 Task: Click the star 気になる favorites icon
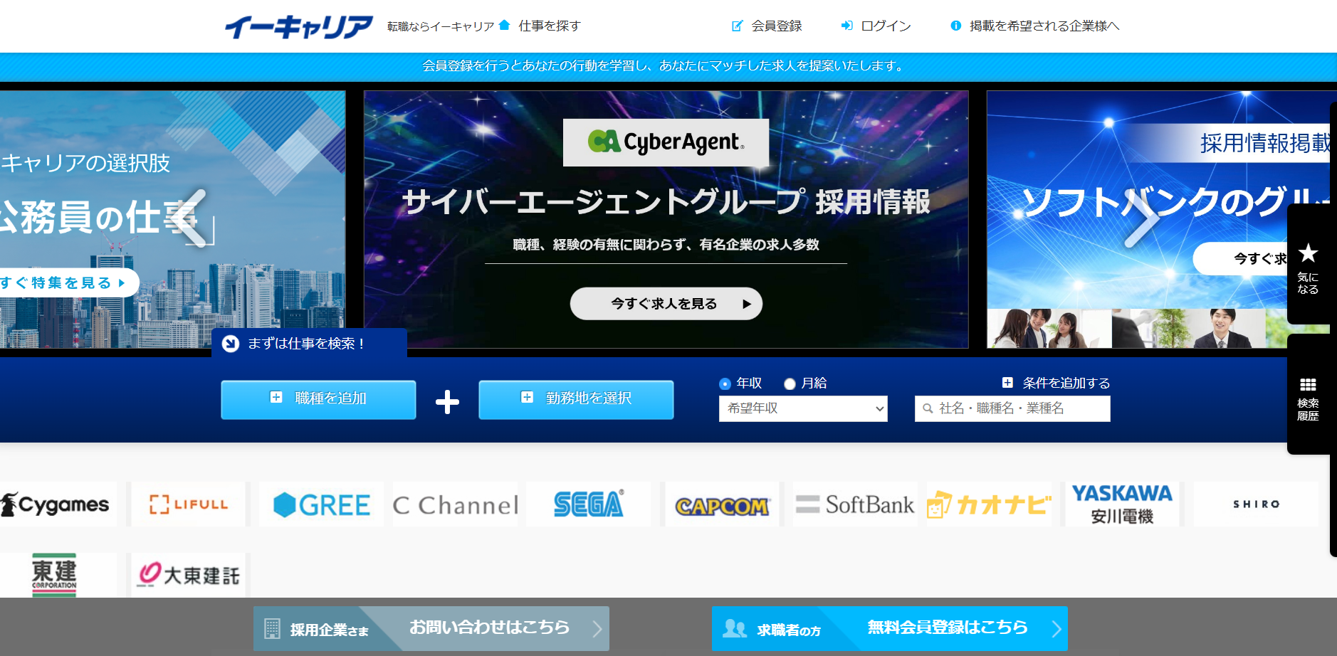click(1308, 254)
